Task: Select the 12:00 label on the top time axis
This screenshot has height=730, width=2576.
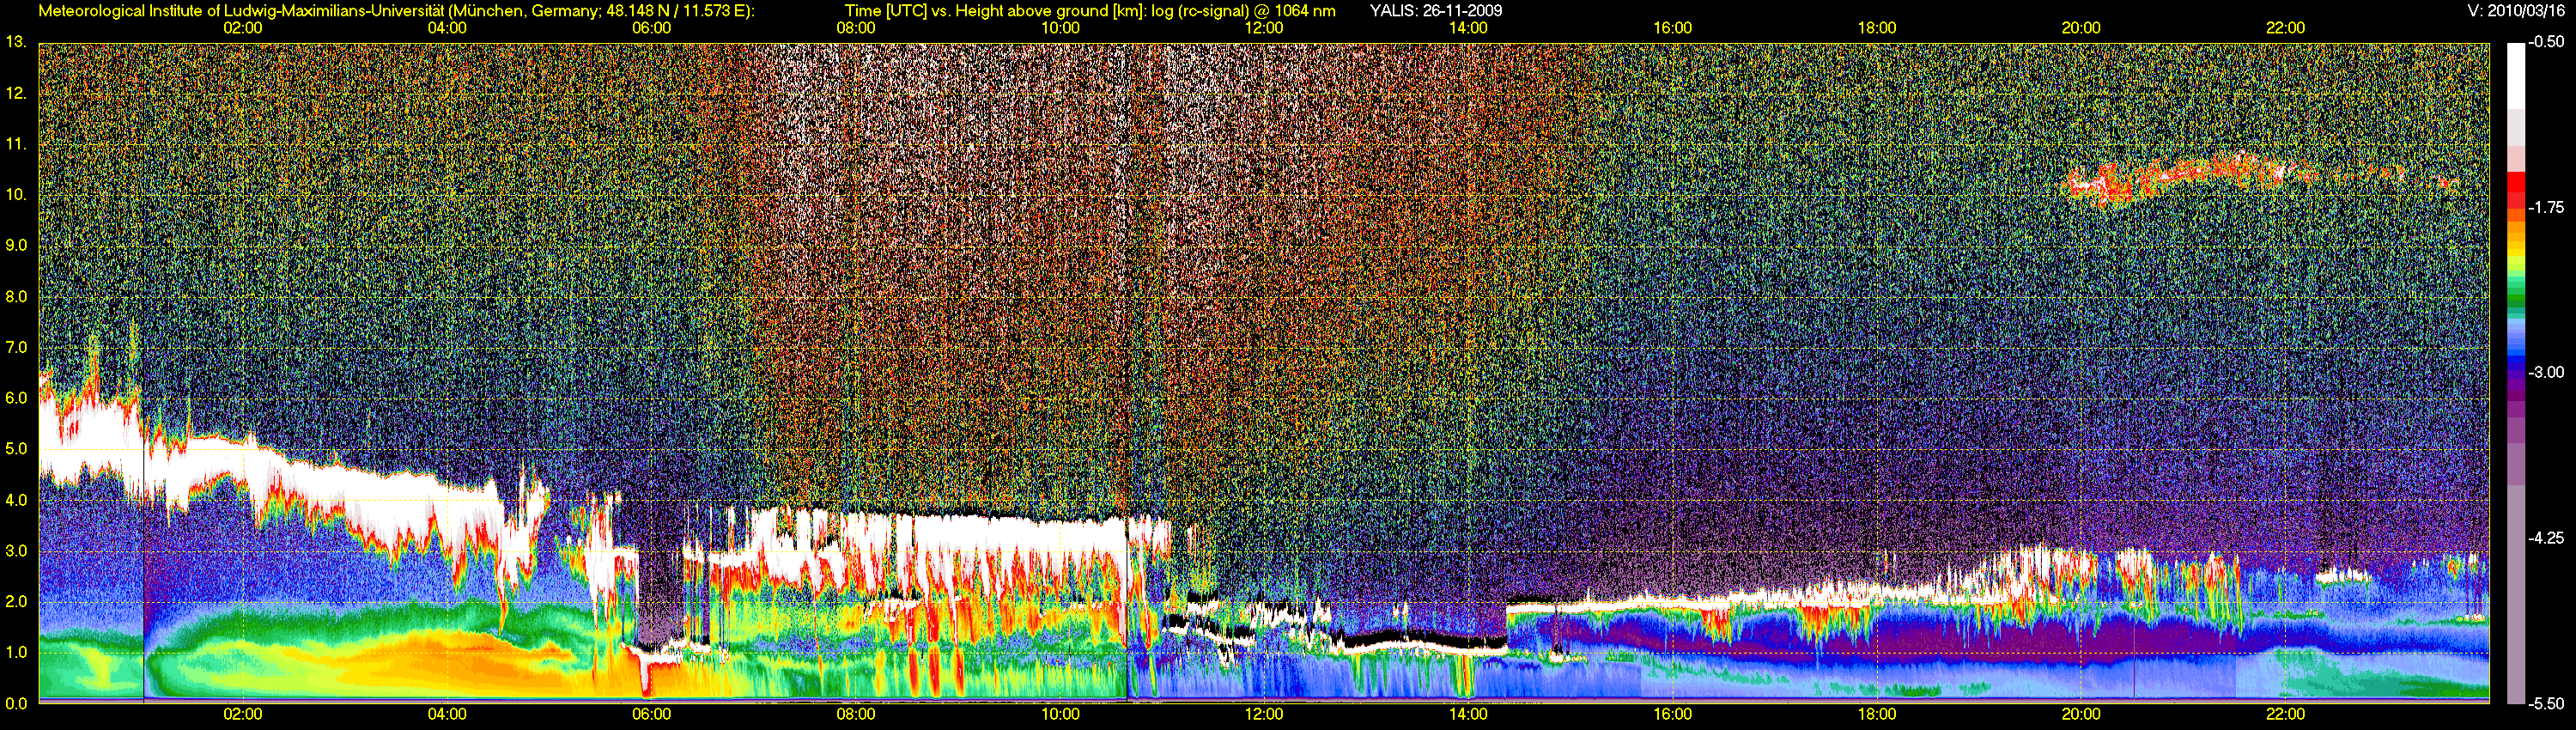Action: click(x=1264, y=28)
